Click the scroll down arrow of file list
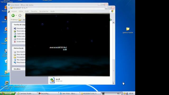 (x=114, y=83)
